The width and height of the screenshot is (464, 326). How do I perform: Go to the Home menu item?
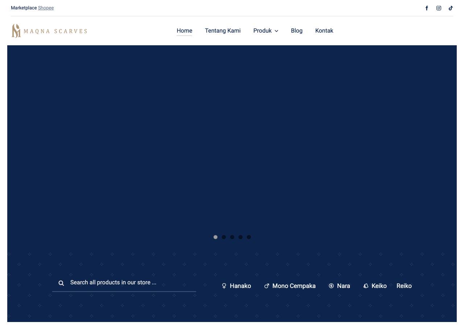pyautogui.click(x=185, y=31)
